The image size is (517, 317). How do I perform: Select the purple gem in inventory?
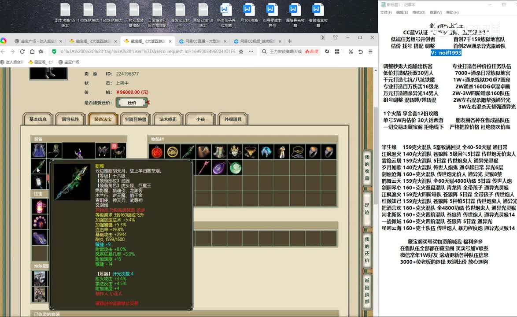coord(219,168)
